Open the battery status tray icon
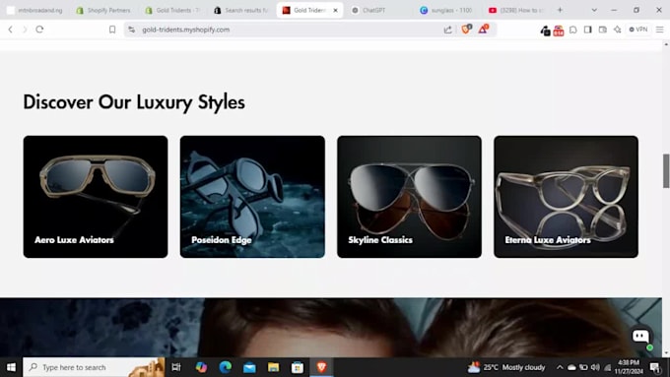 tap(583, 367)
